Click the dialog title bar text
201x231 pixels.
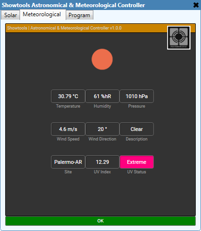coord(73,5)
